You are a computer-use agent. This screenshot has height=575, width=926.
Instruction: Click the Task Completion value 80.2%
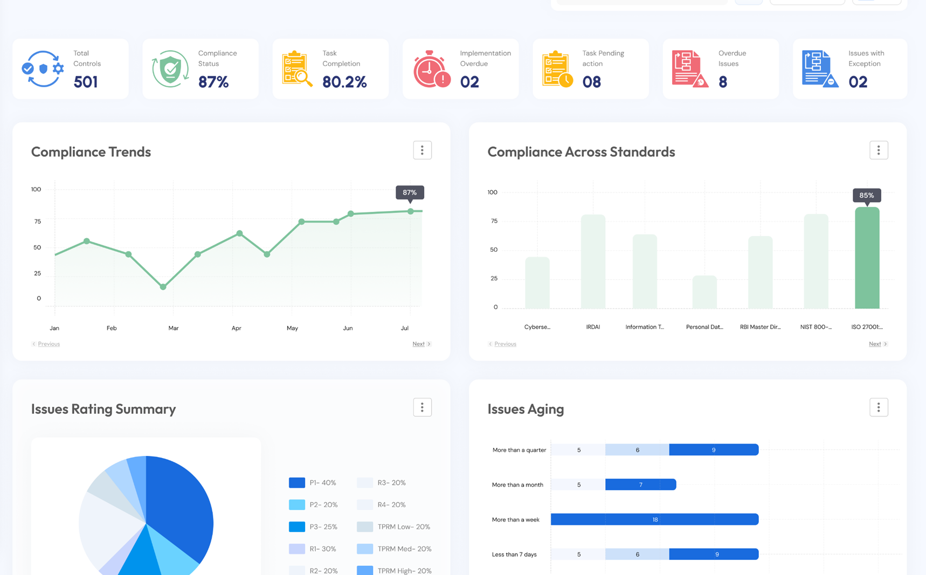click(344, 82)
